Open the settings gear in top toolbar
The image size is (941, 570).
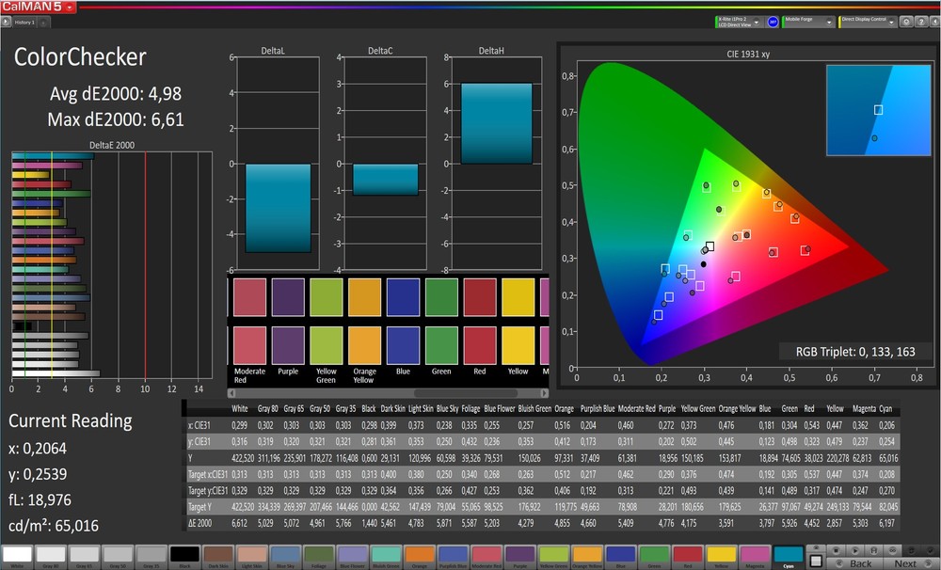pyautogui.click(x=904, y=21)
